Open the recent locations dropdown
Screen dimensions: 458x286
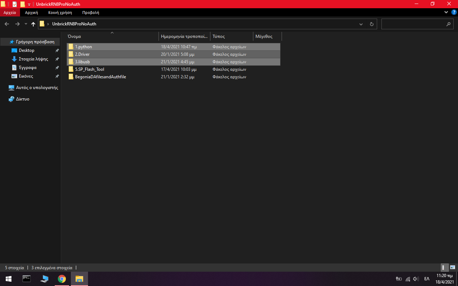pyautogui.click(x=26, y=24)
